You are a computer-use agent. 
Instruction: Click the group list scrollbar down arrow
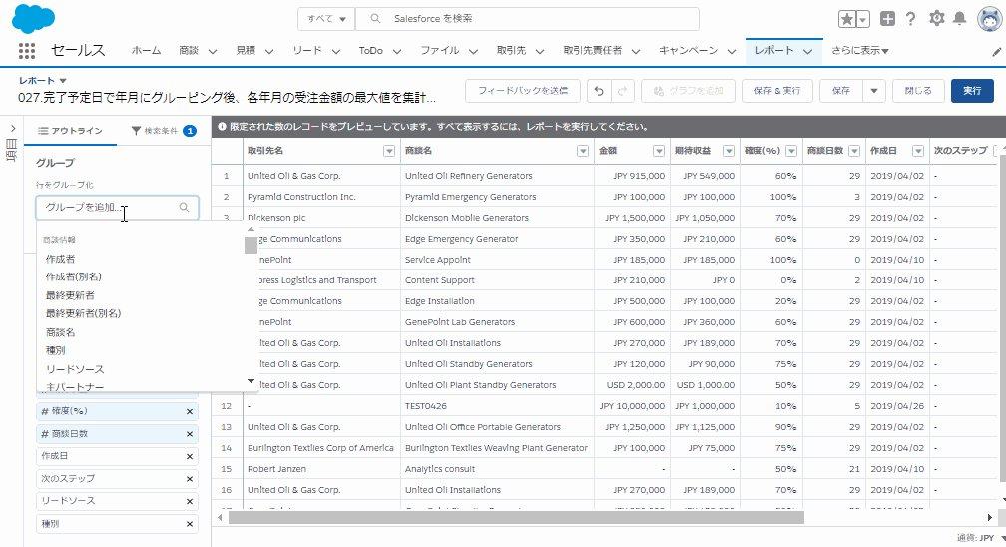pyautogui.click(x=251, y=381)
